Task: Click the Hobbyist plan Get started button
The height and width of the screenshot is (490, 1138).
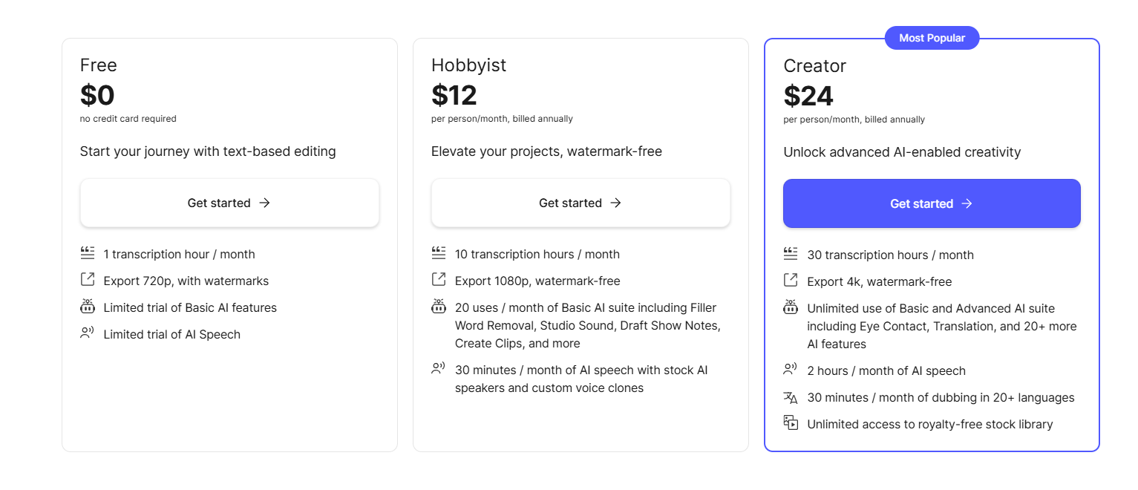Action: coord(581,203)
